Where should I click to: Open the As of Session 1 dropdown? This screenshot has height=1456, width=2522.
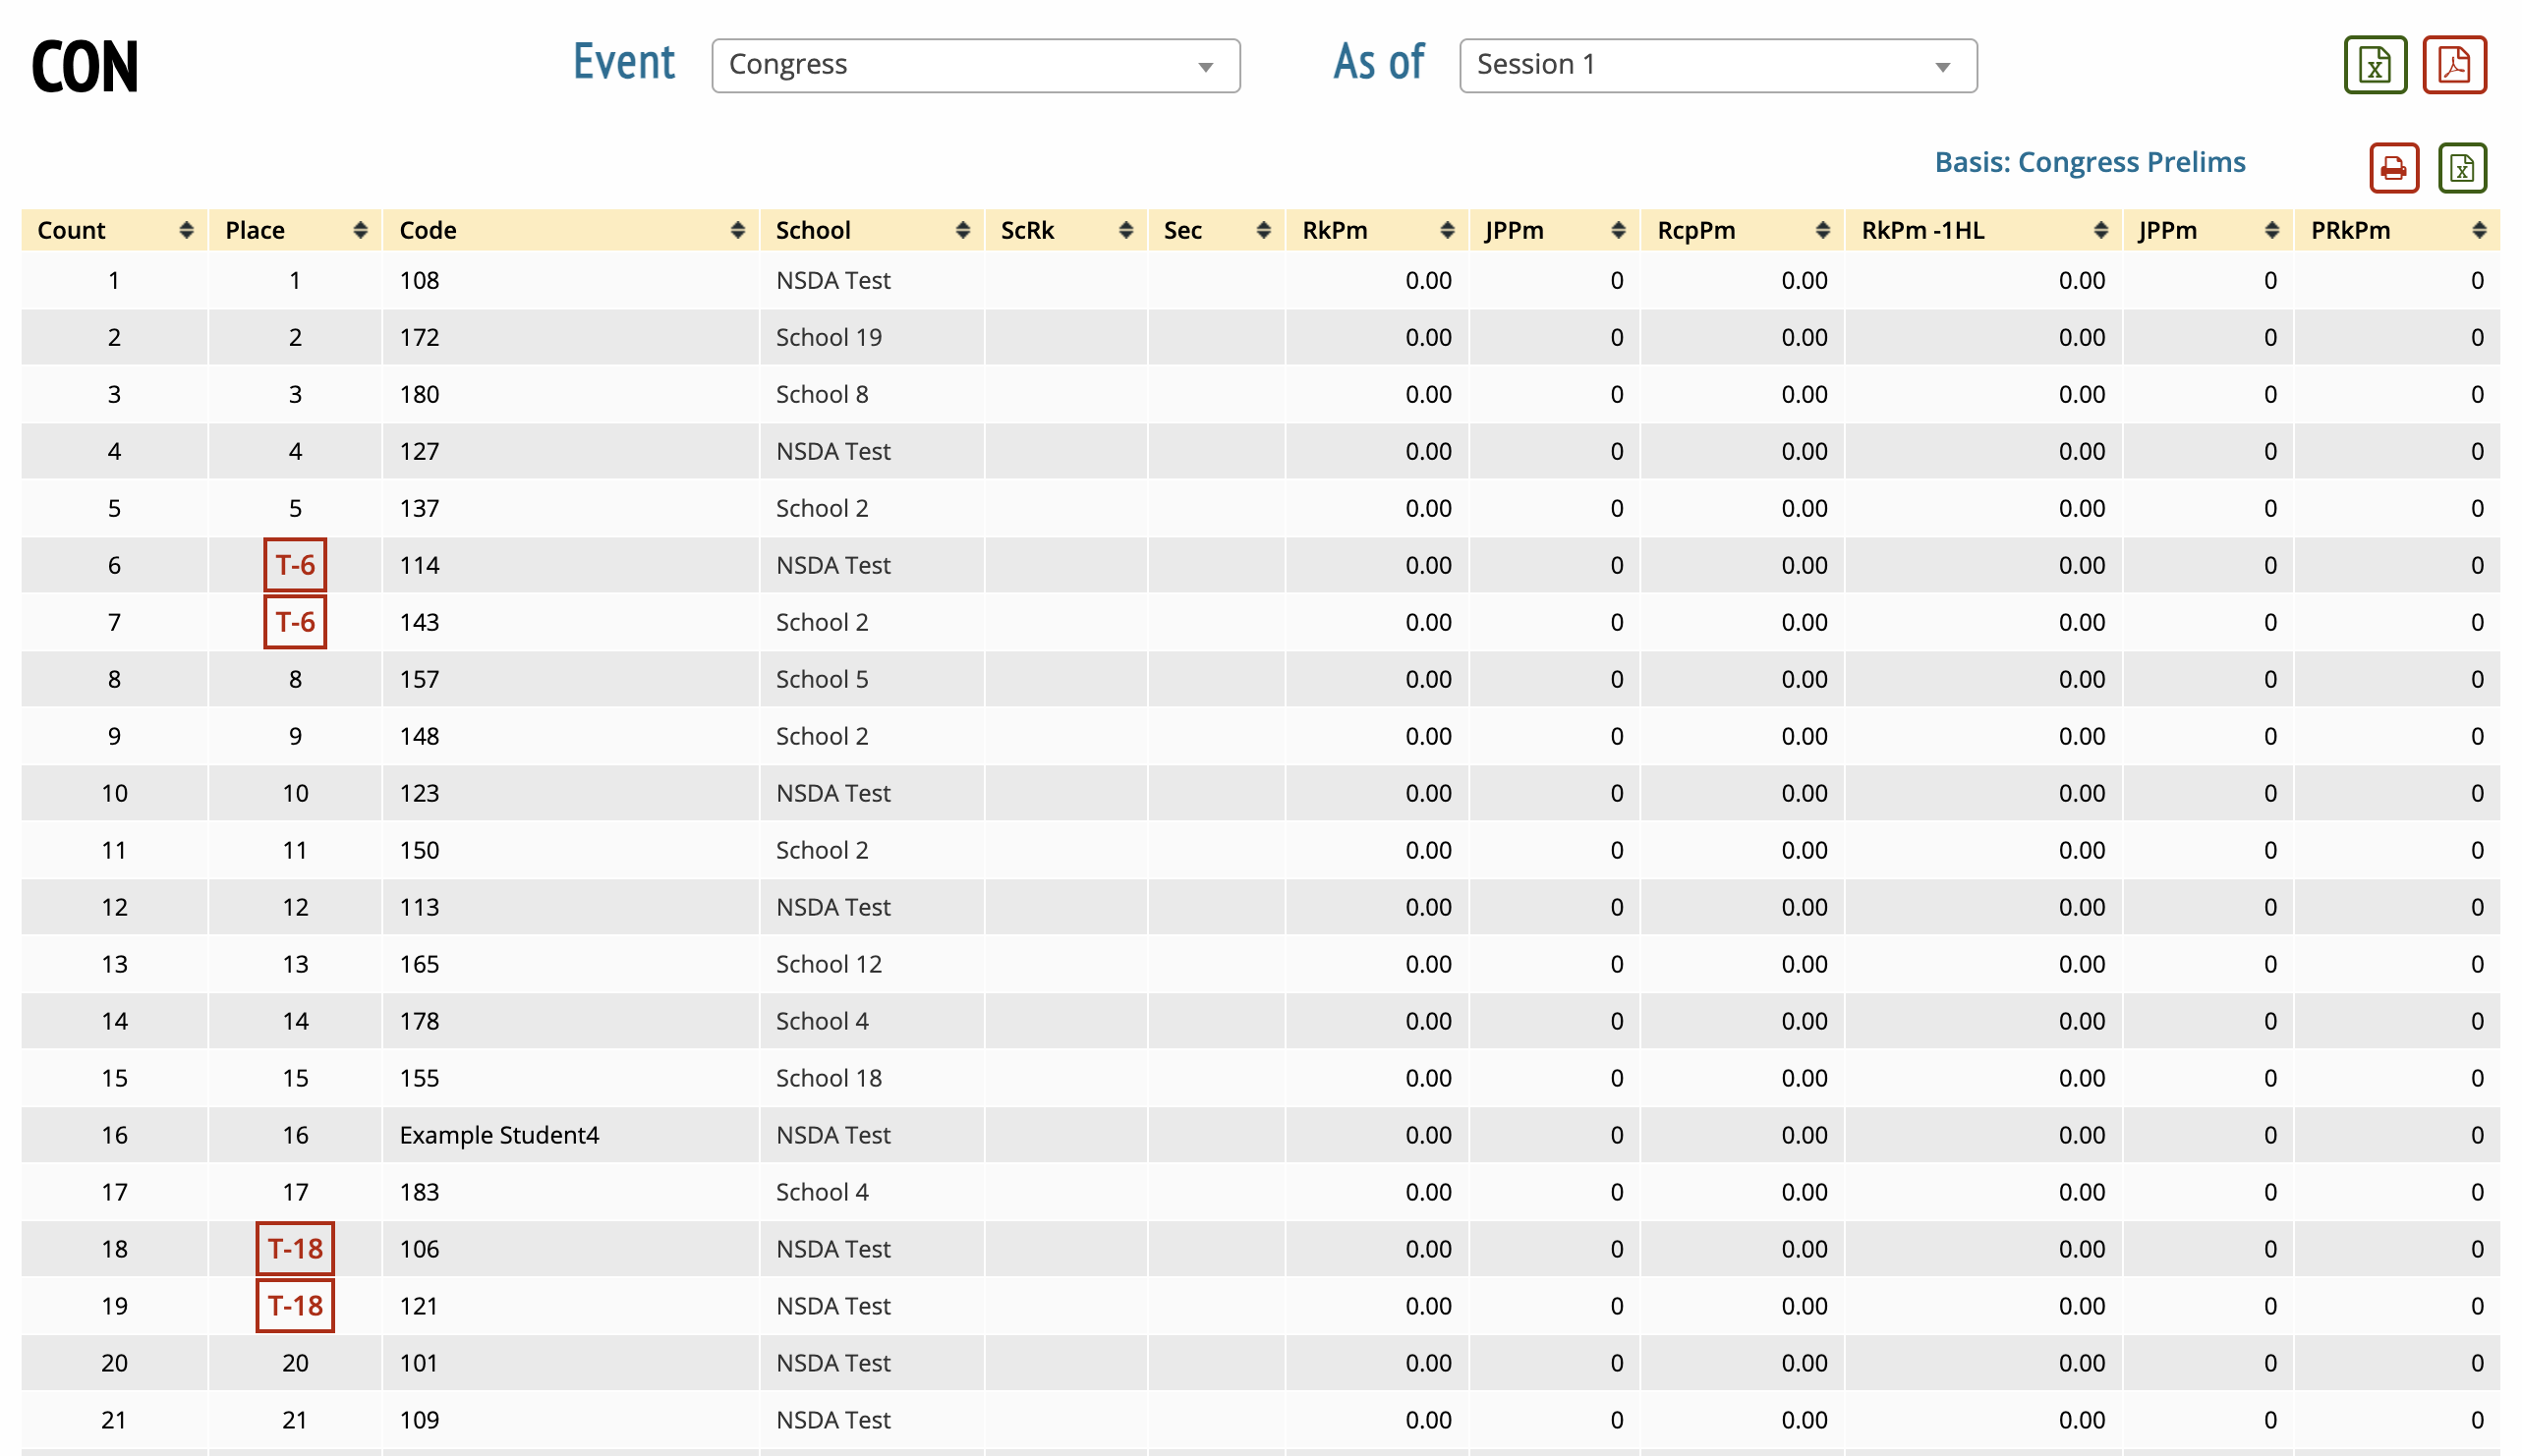[x=1717, y=66]
